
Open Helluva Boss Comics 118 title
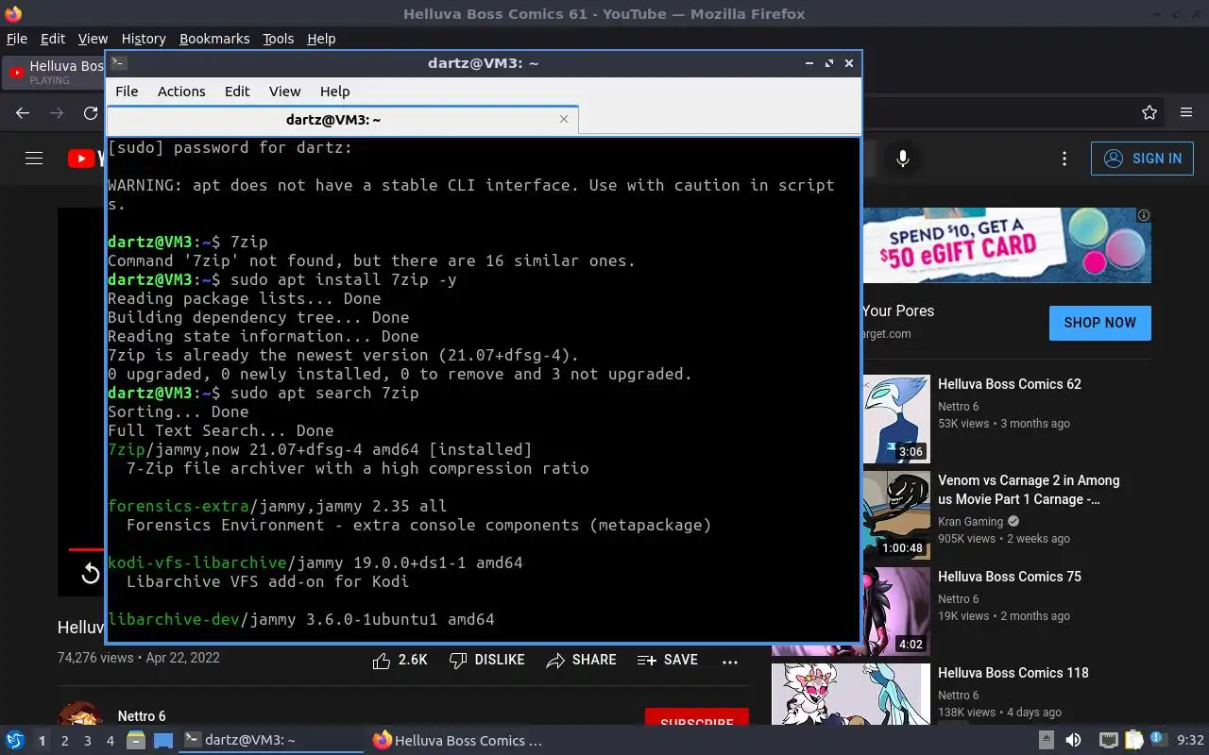pos(1013,673)
